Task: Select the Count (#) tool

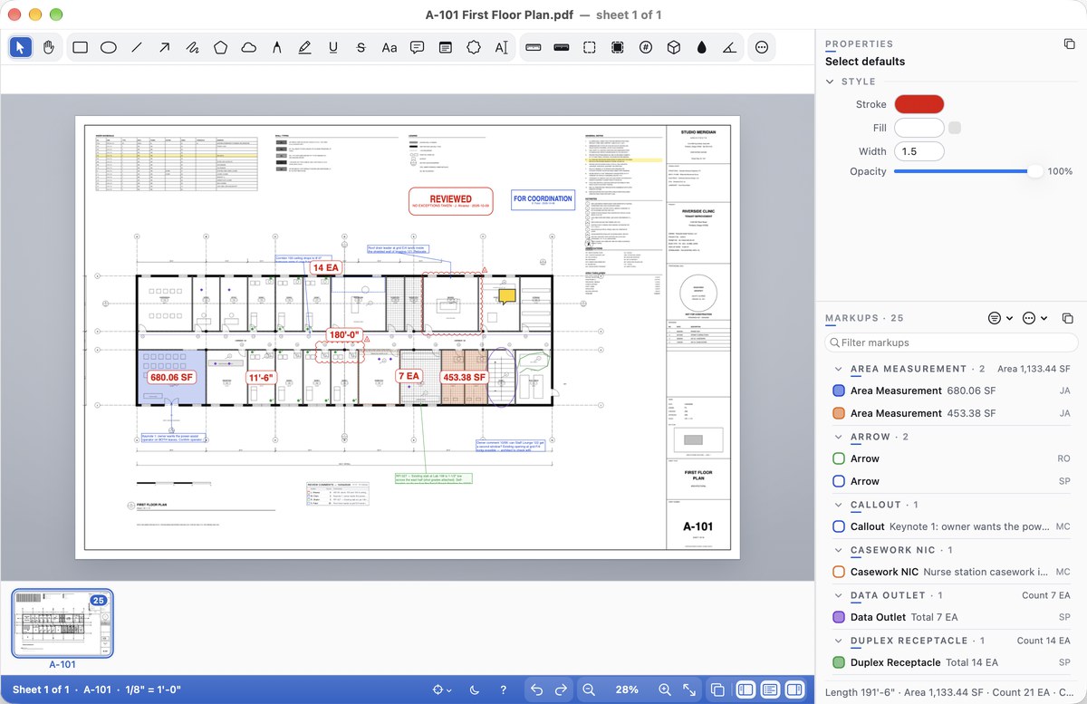Action: coord(645,47)
